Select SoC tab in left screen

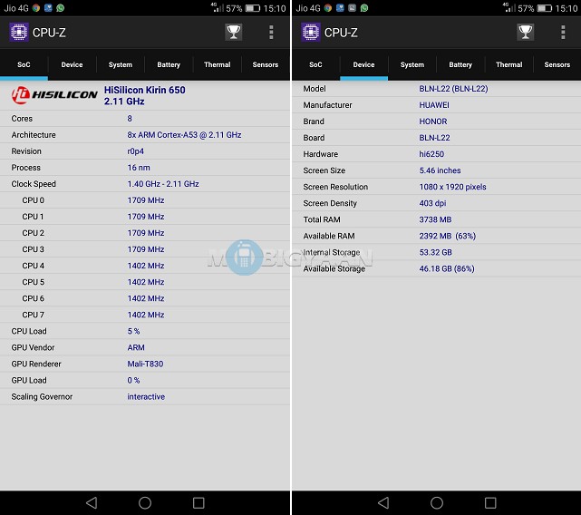point(24,64)
